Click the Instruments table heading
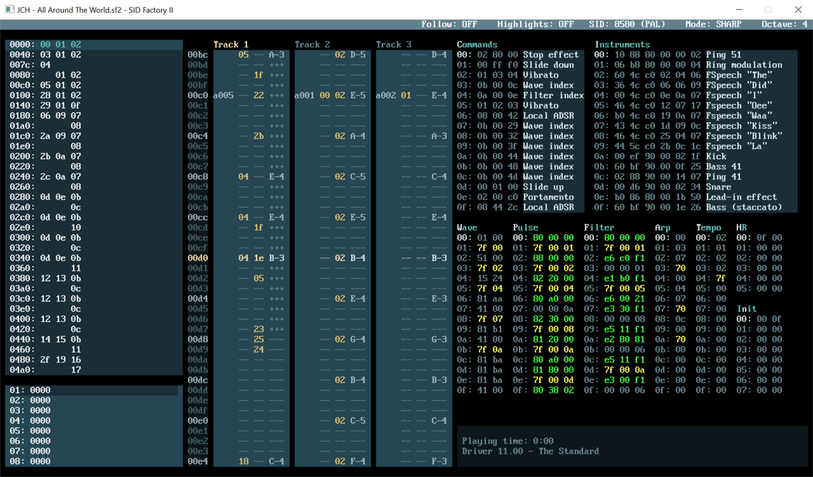The image size is (813, 477). [623, 45]
